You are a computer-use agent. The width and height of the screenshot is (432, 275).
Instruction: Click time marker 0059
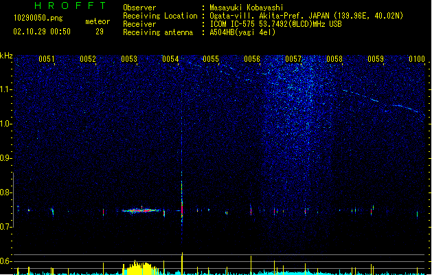[376, 59]
